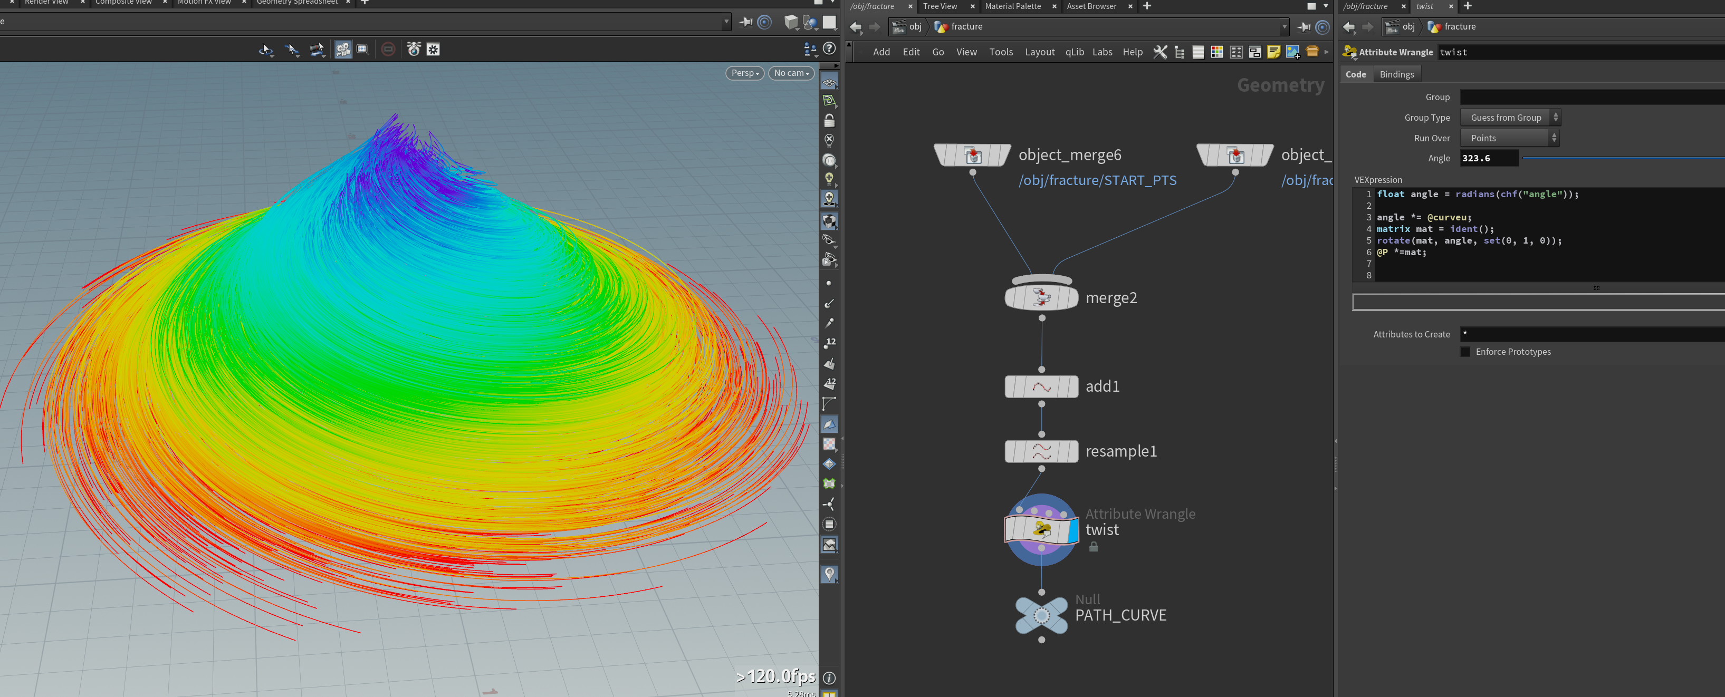Screen dimensions: 1725x697
Task: Toggle the pin icon in network path bar
Action: click(1304, 27)
